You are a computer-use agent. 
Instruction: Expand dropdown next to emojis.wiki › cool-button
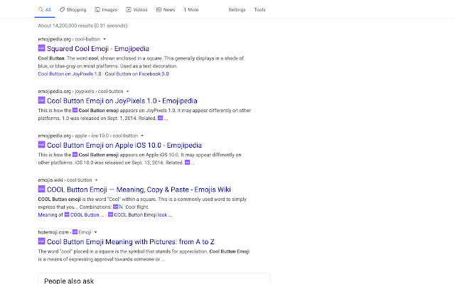pyautogui.click(x=97, y=180)
